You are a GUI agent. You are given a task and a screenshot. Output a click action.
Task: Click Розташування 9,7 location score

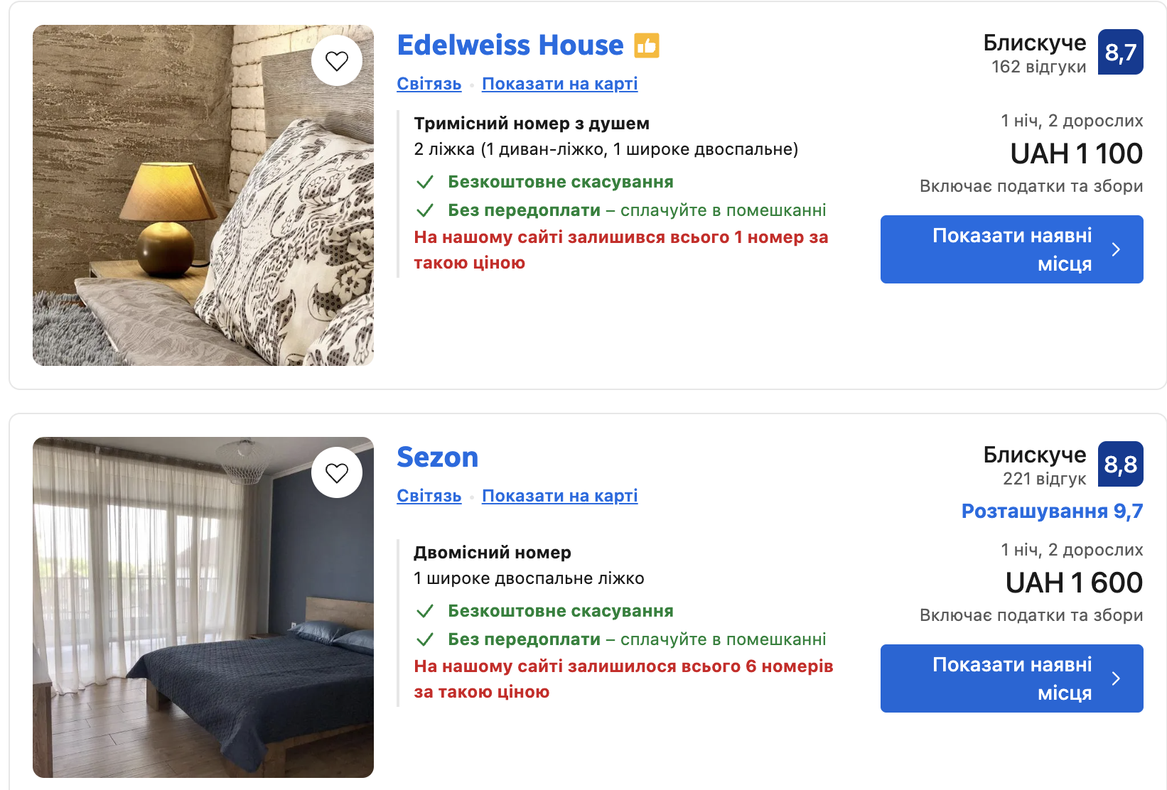(1052, 512)
